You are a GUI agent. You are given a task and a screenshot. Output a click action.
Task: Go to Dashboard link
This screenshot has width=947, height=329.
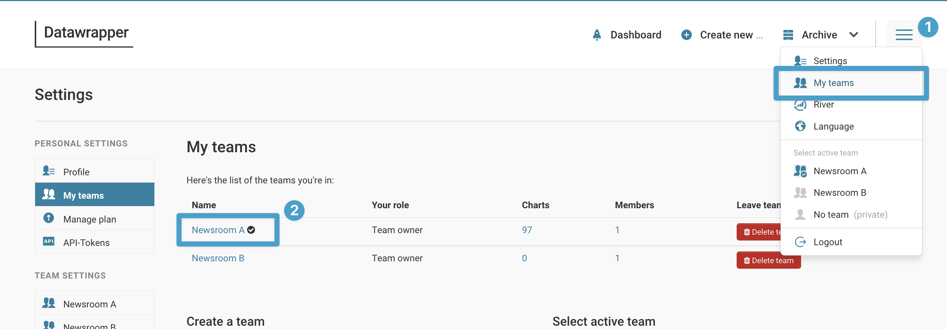point(636,35)
